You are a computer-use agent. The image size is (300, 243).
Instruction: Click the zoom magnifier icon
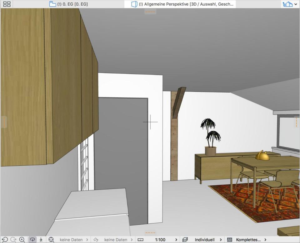point(22,240)
